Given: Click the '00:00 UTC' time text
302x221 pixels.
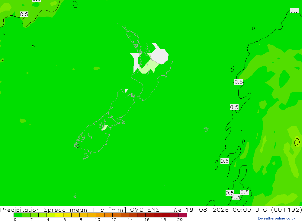Looking at the screenshot, I should (x=250, y=210).
